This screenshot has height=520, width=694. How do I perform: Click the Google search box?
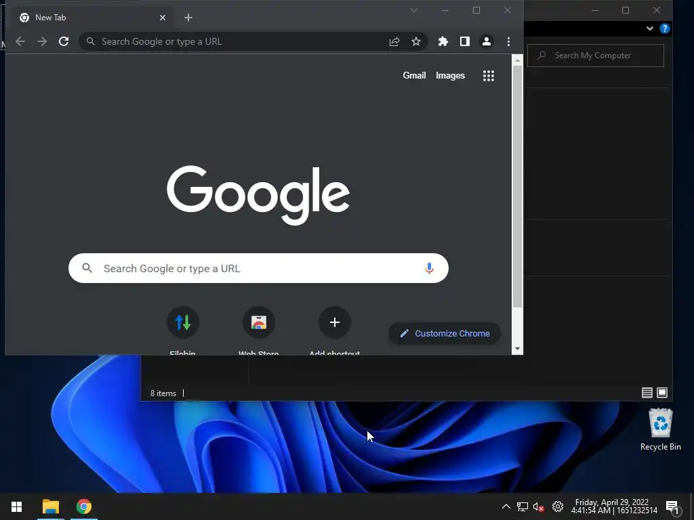click(x=258, y=268)
